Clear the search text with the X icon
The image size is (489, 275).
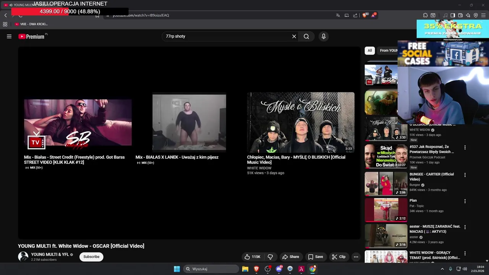click(294, 36)
